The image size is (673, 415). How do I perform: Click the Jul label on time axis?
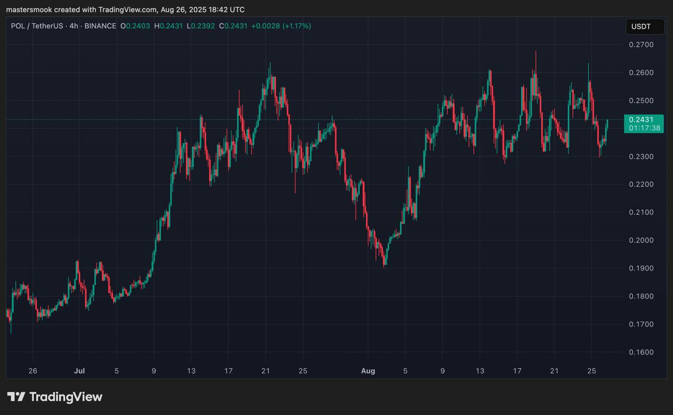click(79, 371)
